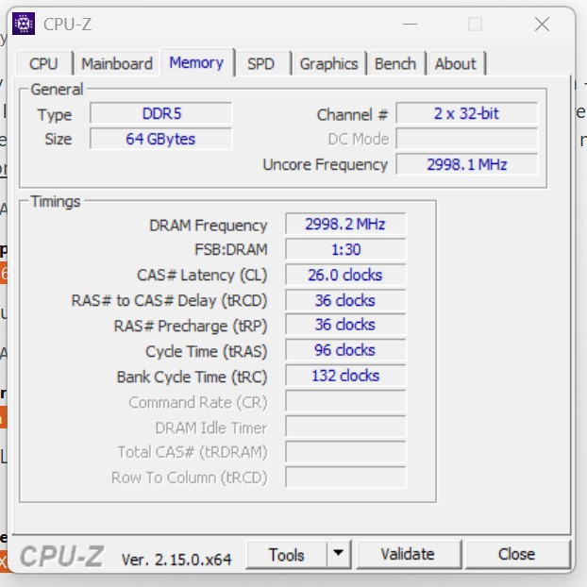Click the empty DC Mode field
Viewport: 587px width, 587px height.
click(467, 139)
